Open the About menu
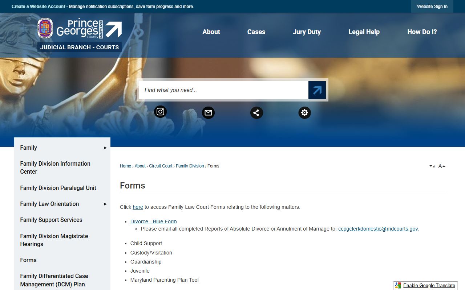465x290 pixels. tap(211, 32)
